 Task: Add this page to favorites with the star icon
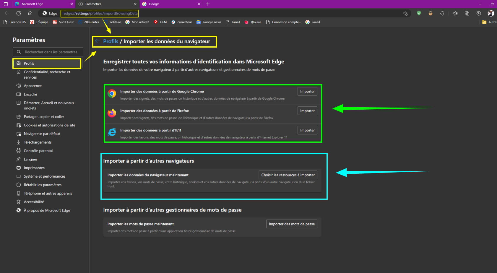click(x=405, y=13)
